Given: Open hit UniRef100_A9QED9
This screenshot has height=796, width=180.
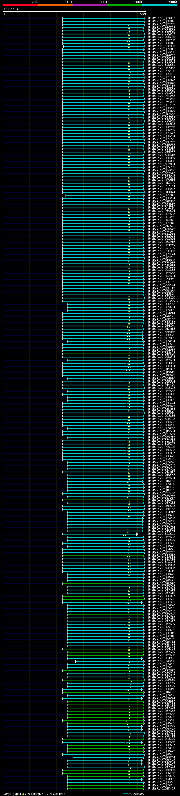Looking at the screenshot, I should 161,27.
